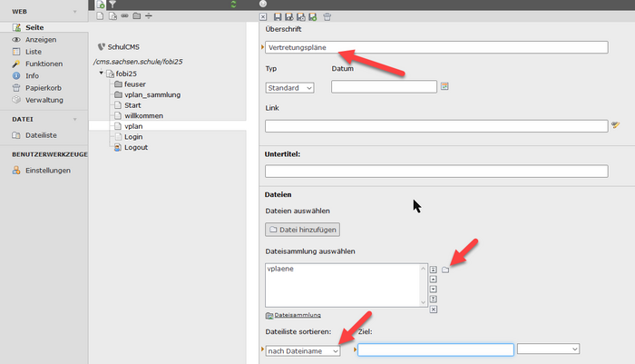Open the empty Ziel target dropdown
The width and height of the screenshot is (635, 364).
[x=548, y=349]
